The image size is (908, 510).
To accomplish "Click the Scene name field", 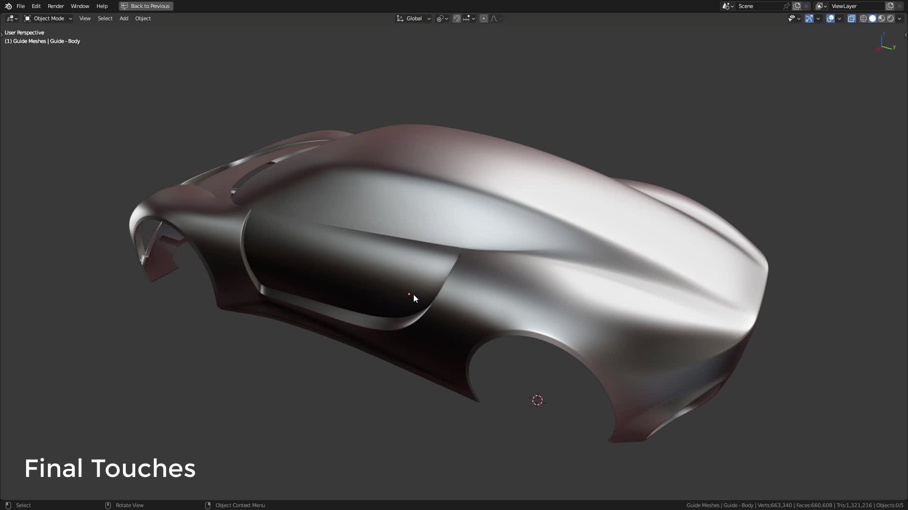I will (x=759, y=6).
